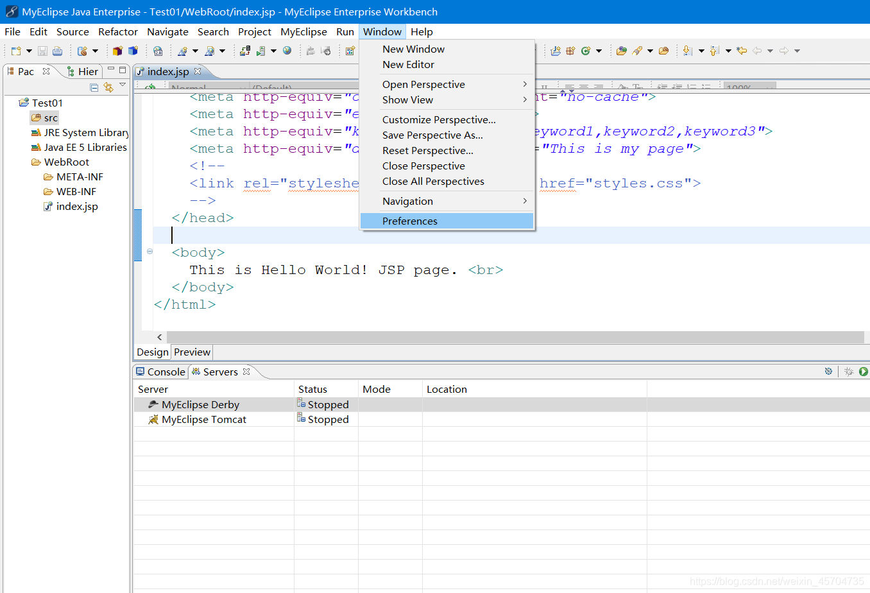
Task: Open the Package Explorer view menu triangle
Action: click(123, 85)
